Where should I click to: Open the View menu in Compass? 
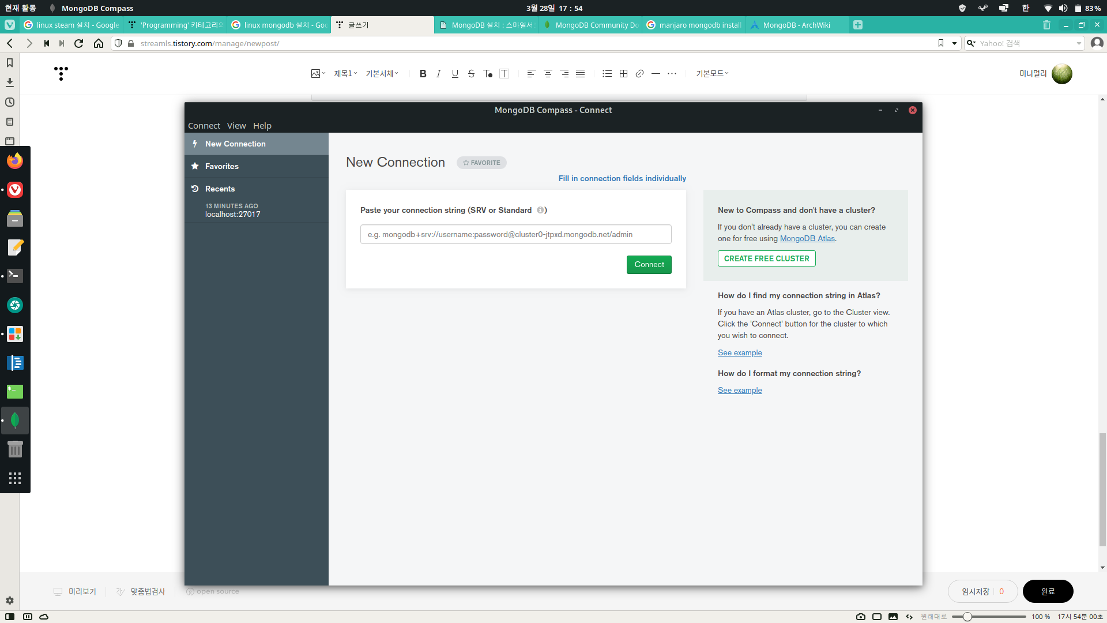pyautogui.click(x=236, y=126)
